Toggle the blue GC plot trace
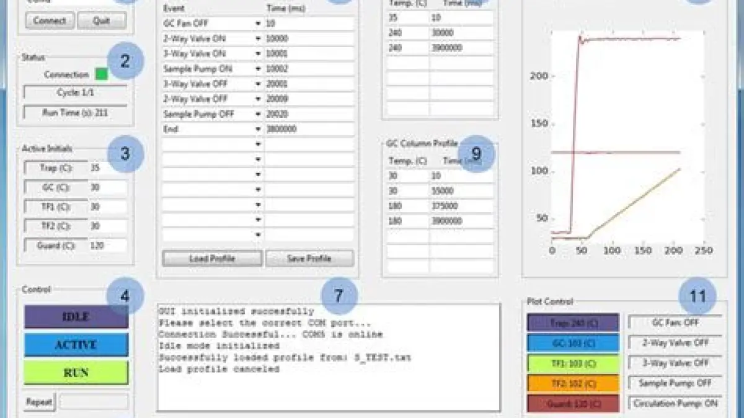 pyautogui.click(x=572, y=343)
